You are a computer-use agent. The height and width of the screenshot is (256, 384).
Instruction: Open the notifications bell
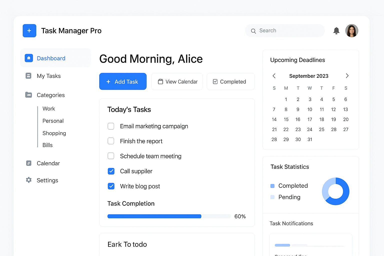coord(336,31)
